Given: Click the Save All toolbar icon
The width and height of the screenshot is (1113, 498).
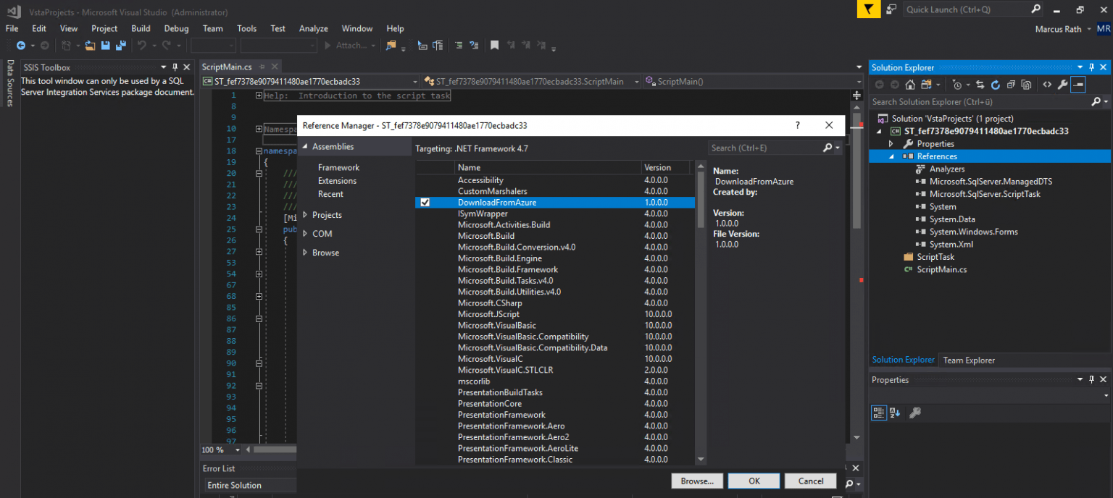Looking at the screenshot, I should [121, 46].
